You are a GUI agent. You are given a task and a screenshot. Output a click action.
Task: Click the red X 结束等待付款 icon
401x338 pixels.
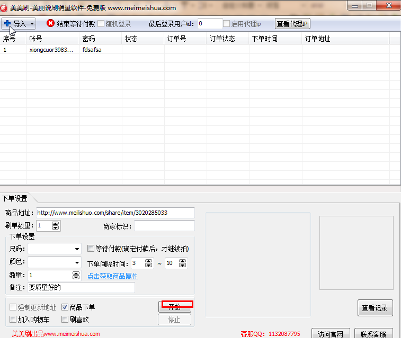click(x=51, y=24)
